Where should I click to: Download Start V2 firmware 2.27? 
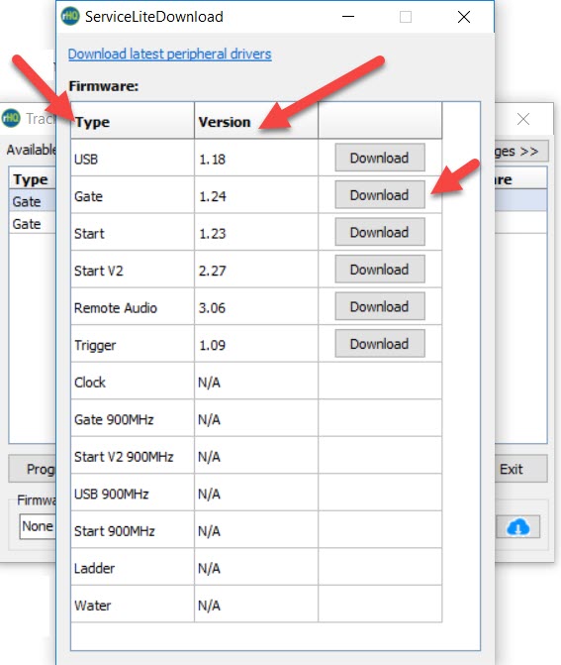[380, 270]
